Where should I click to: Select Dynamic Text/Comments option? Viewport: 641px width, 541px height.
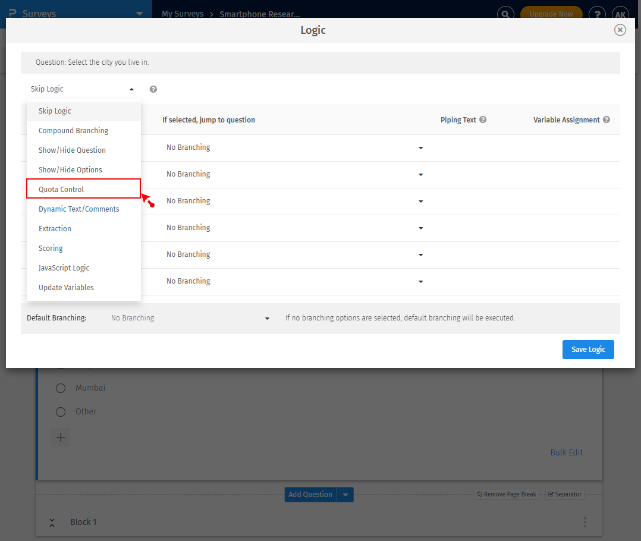tap(84, 209)
